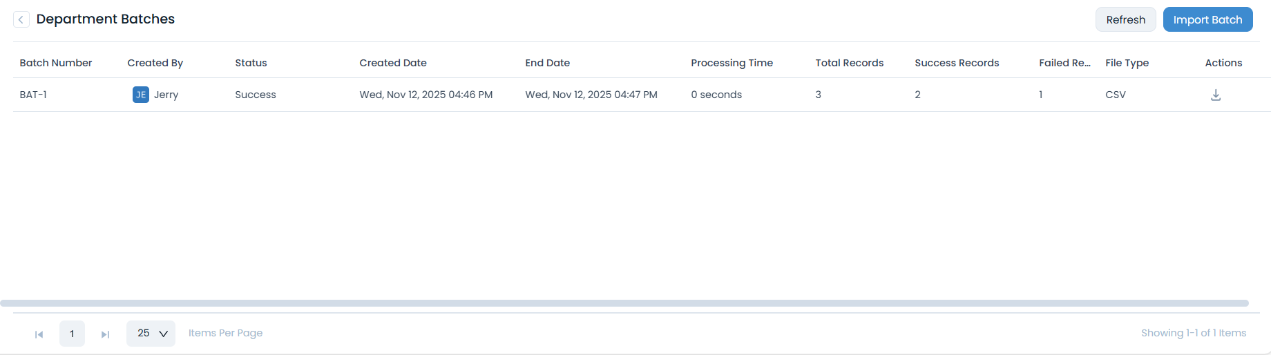Screen dimensions: 1271x355
Task: Sort by Batch Number column header
Action: point(56,63)
